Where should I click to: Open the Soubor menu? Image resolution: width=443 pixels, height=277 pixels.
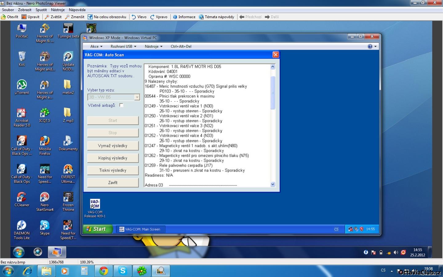click(8, 10)
